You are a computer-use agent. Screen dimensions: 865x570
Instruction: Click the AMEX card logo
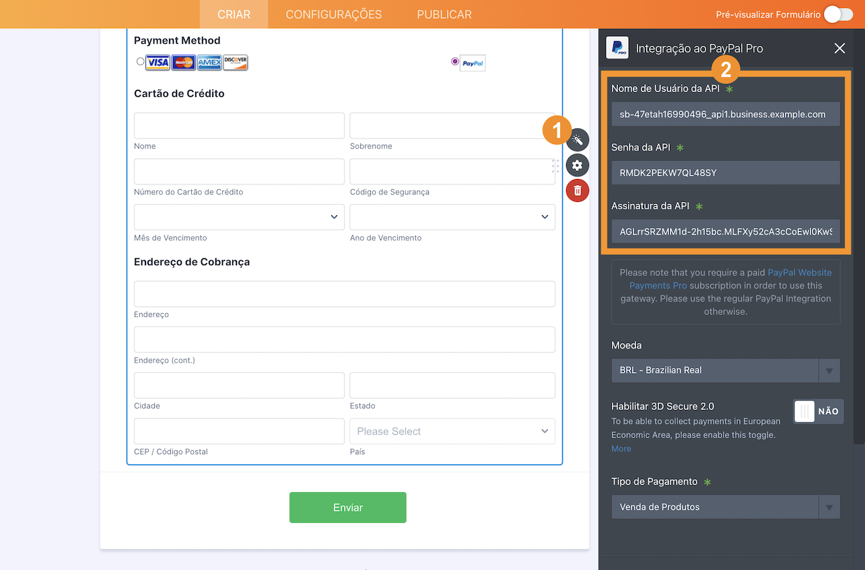[x=209, y=63]
